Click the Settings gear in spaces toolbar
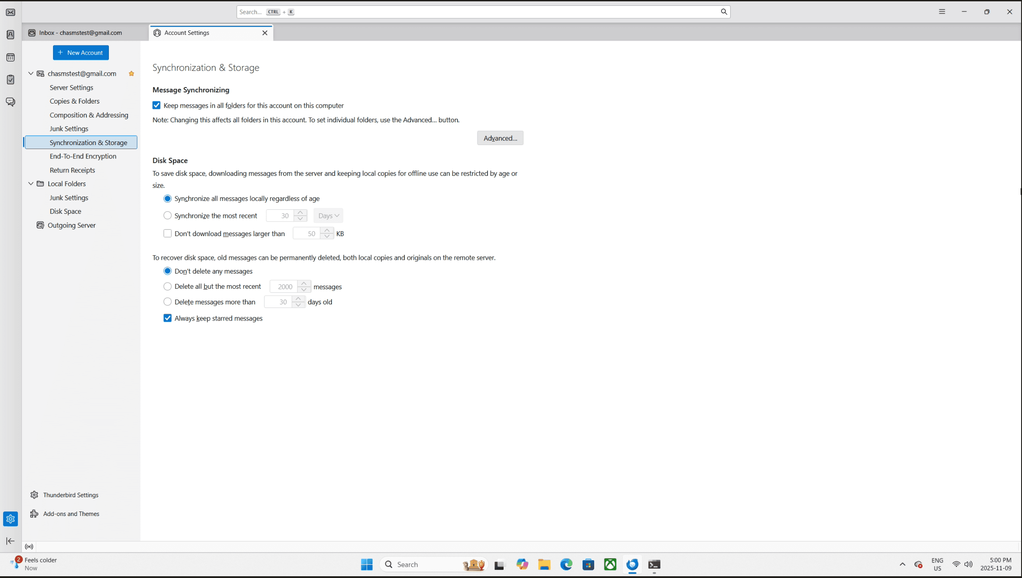 [10, 519]
